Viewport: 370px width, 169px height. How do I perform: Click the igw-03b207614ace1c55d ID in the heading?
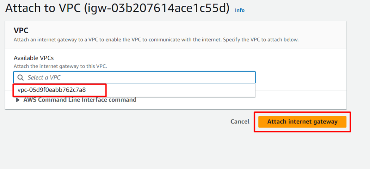pos(156,9)
